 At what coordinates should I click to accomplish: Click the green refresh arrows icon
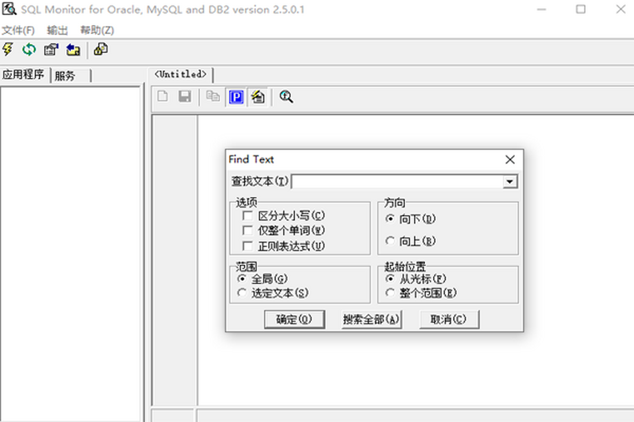(x=29, y=50)
